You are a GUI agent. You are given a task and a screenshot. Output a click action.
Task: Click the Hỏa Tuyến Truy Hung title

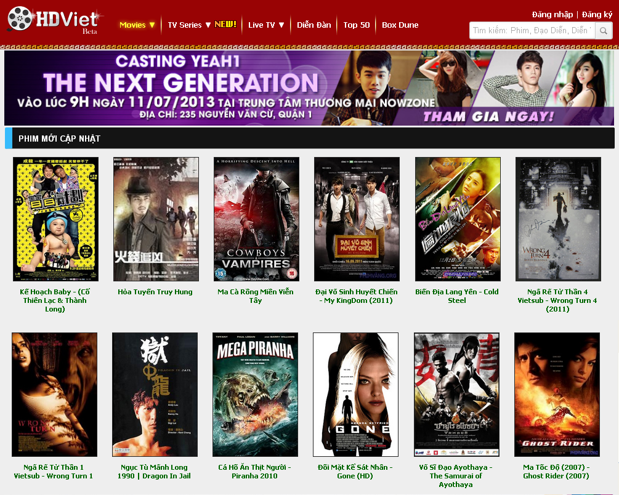pyautogui.click(x=155, y=292)
